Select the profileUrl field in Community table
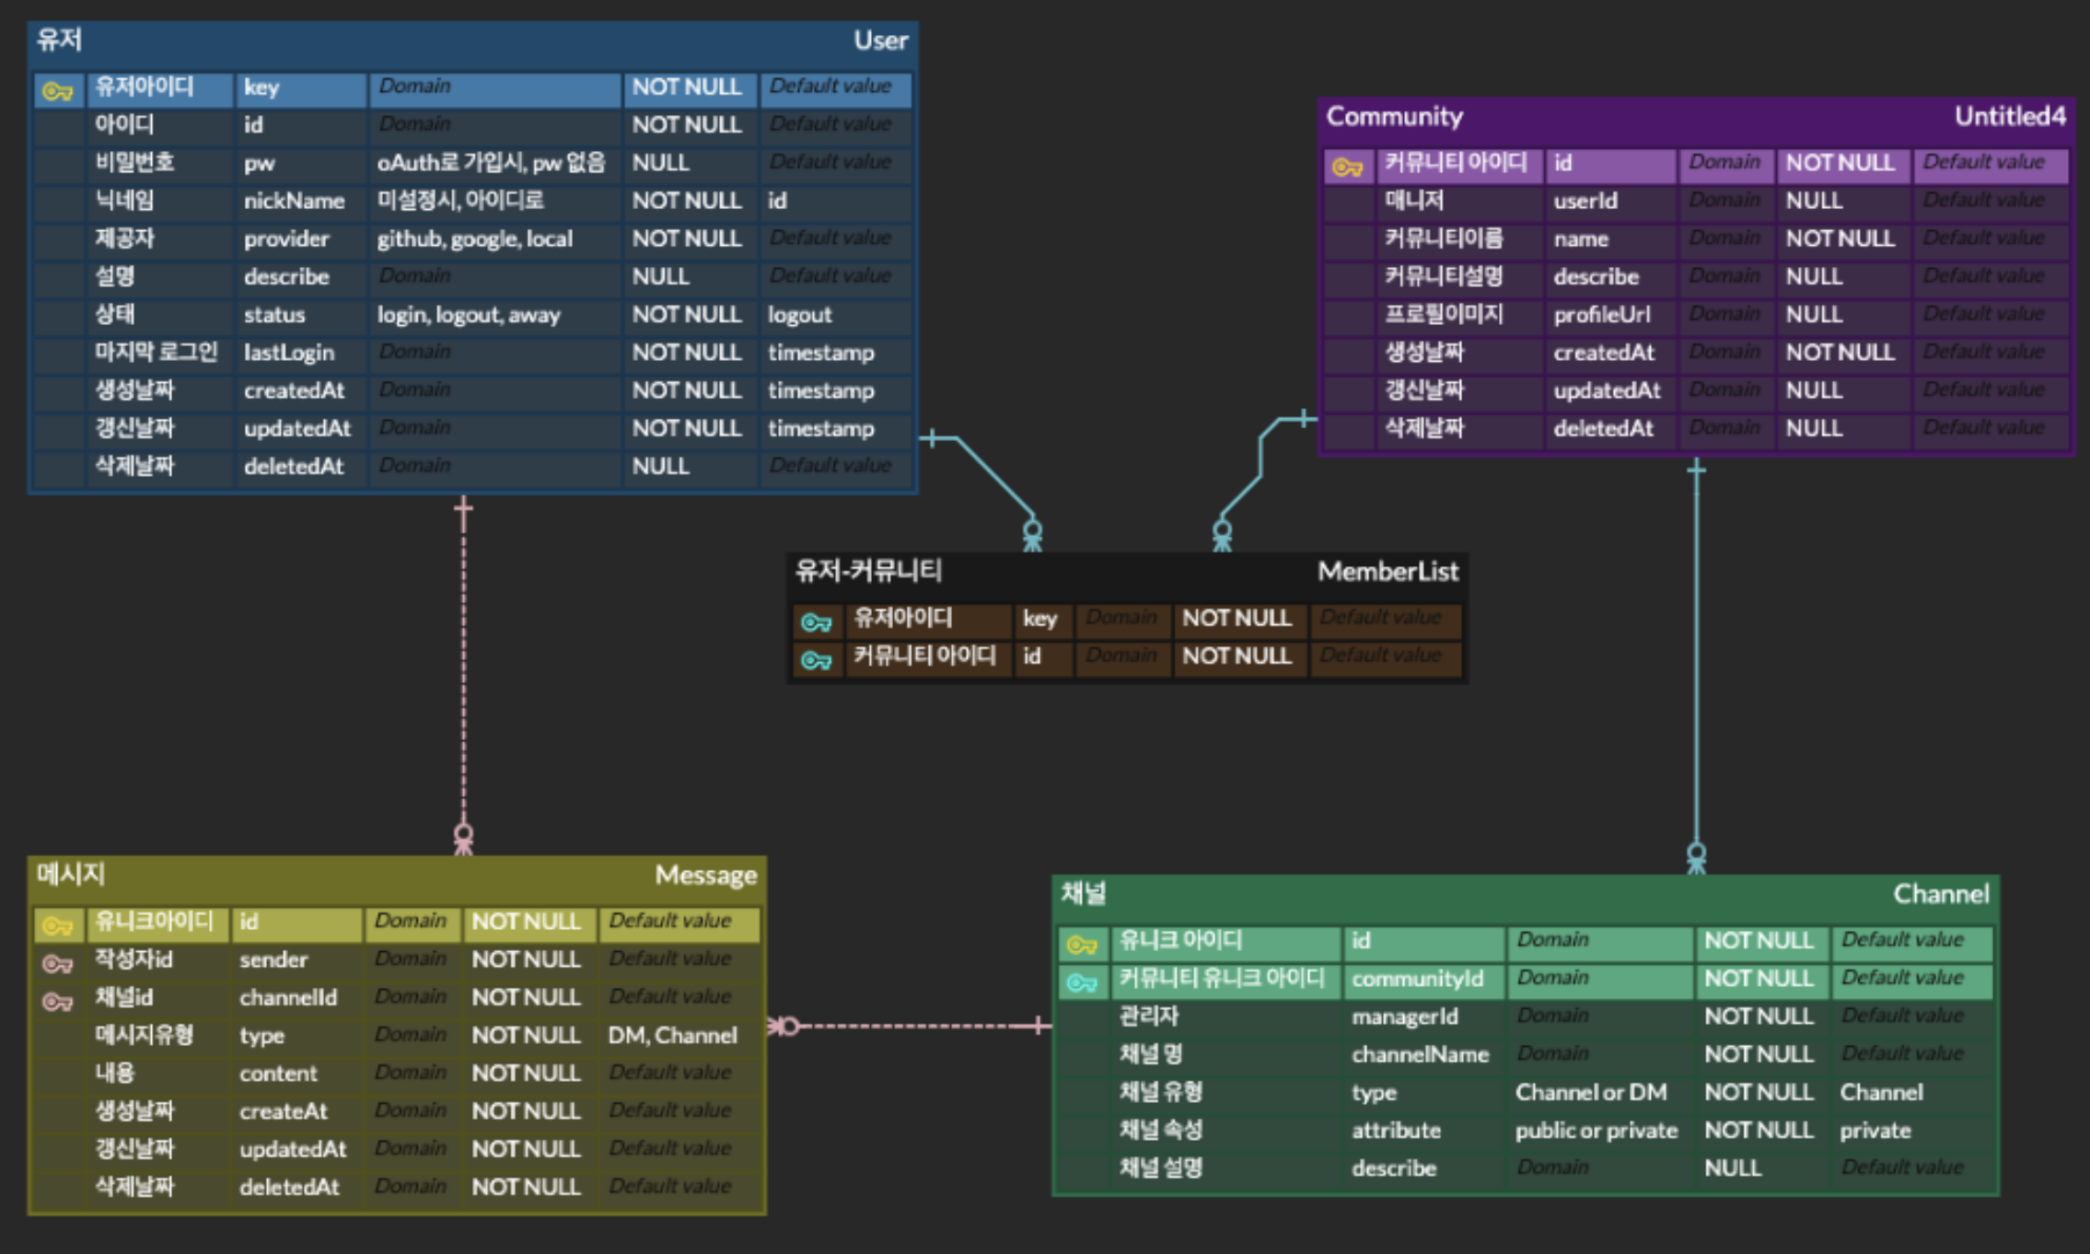Image resolution: width=2090 pixels, height=1254 pixels. point(1602,315)
